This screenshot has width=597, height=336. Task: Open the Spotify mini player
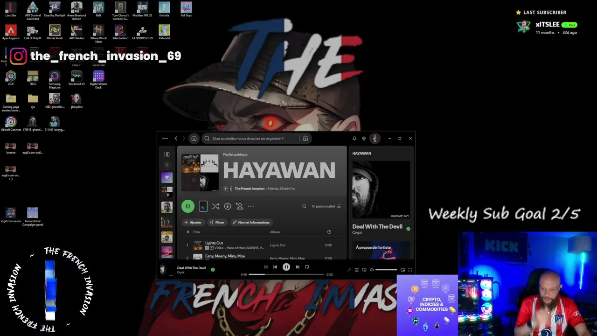(x=403, y=270)
